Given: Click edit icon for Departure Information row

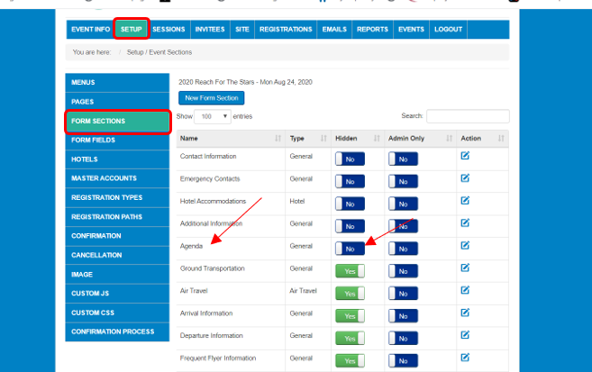Looking at the screenshot, I should point(465,336).
